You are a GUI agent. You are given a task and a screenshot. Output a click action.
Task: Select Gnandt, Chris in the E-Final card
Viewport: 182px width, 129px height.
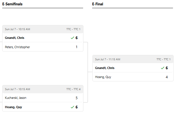point(105,68)
